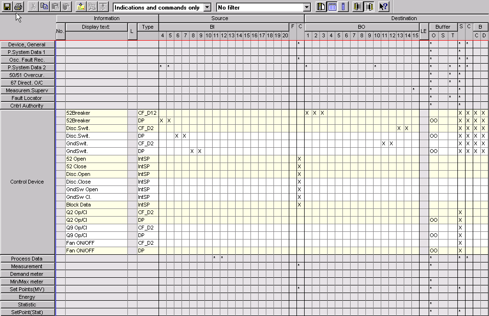
Task: Toggle Disc.Swit. DP BI 6 cell
Action: click(x=178, y=136)
